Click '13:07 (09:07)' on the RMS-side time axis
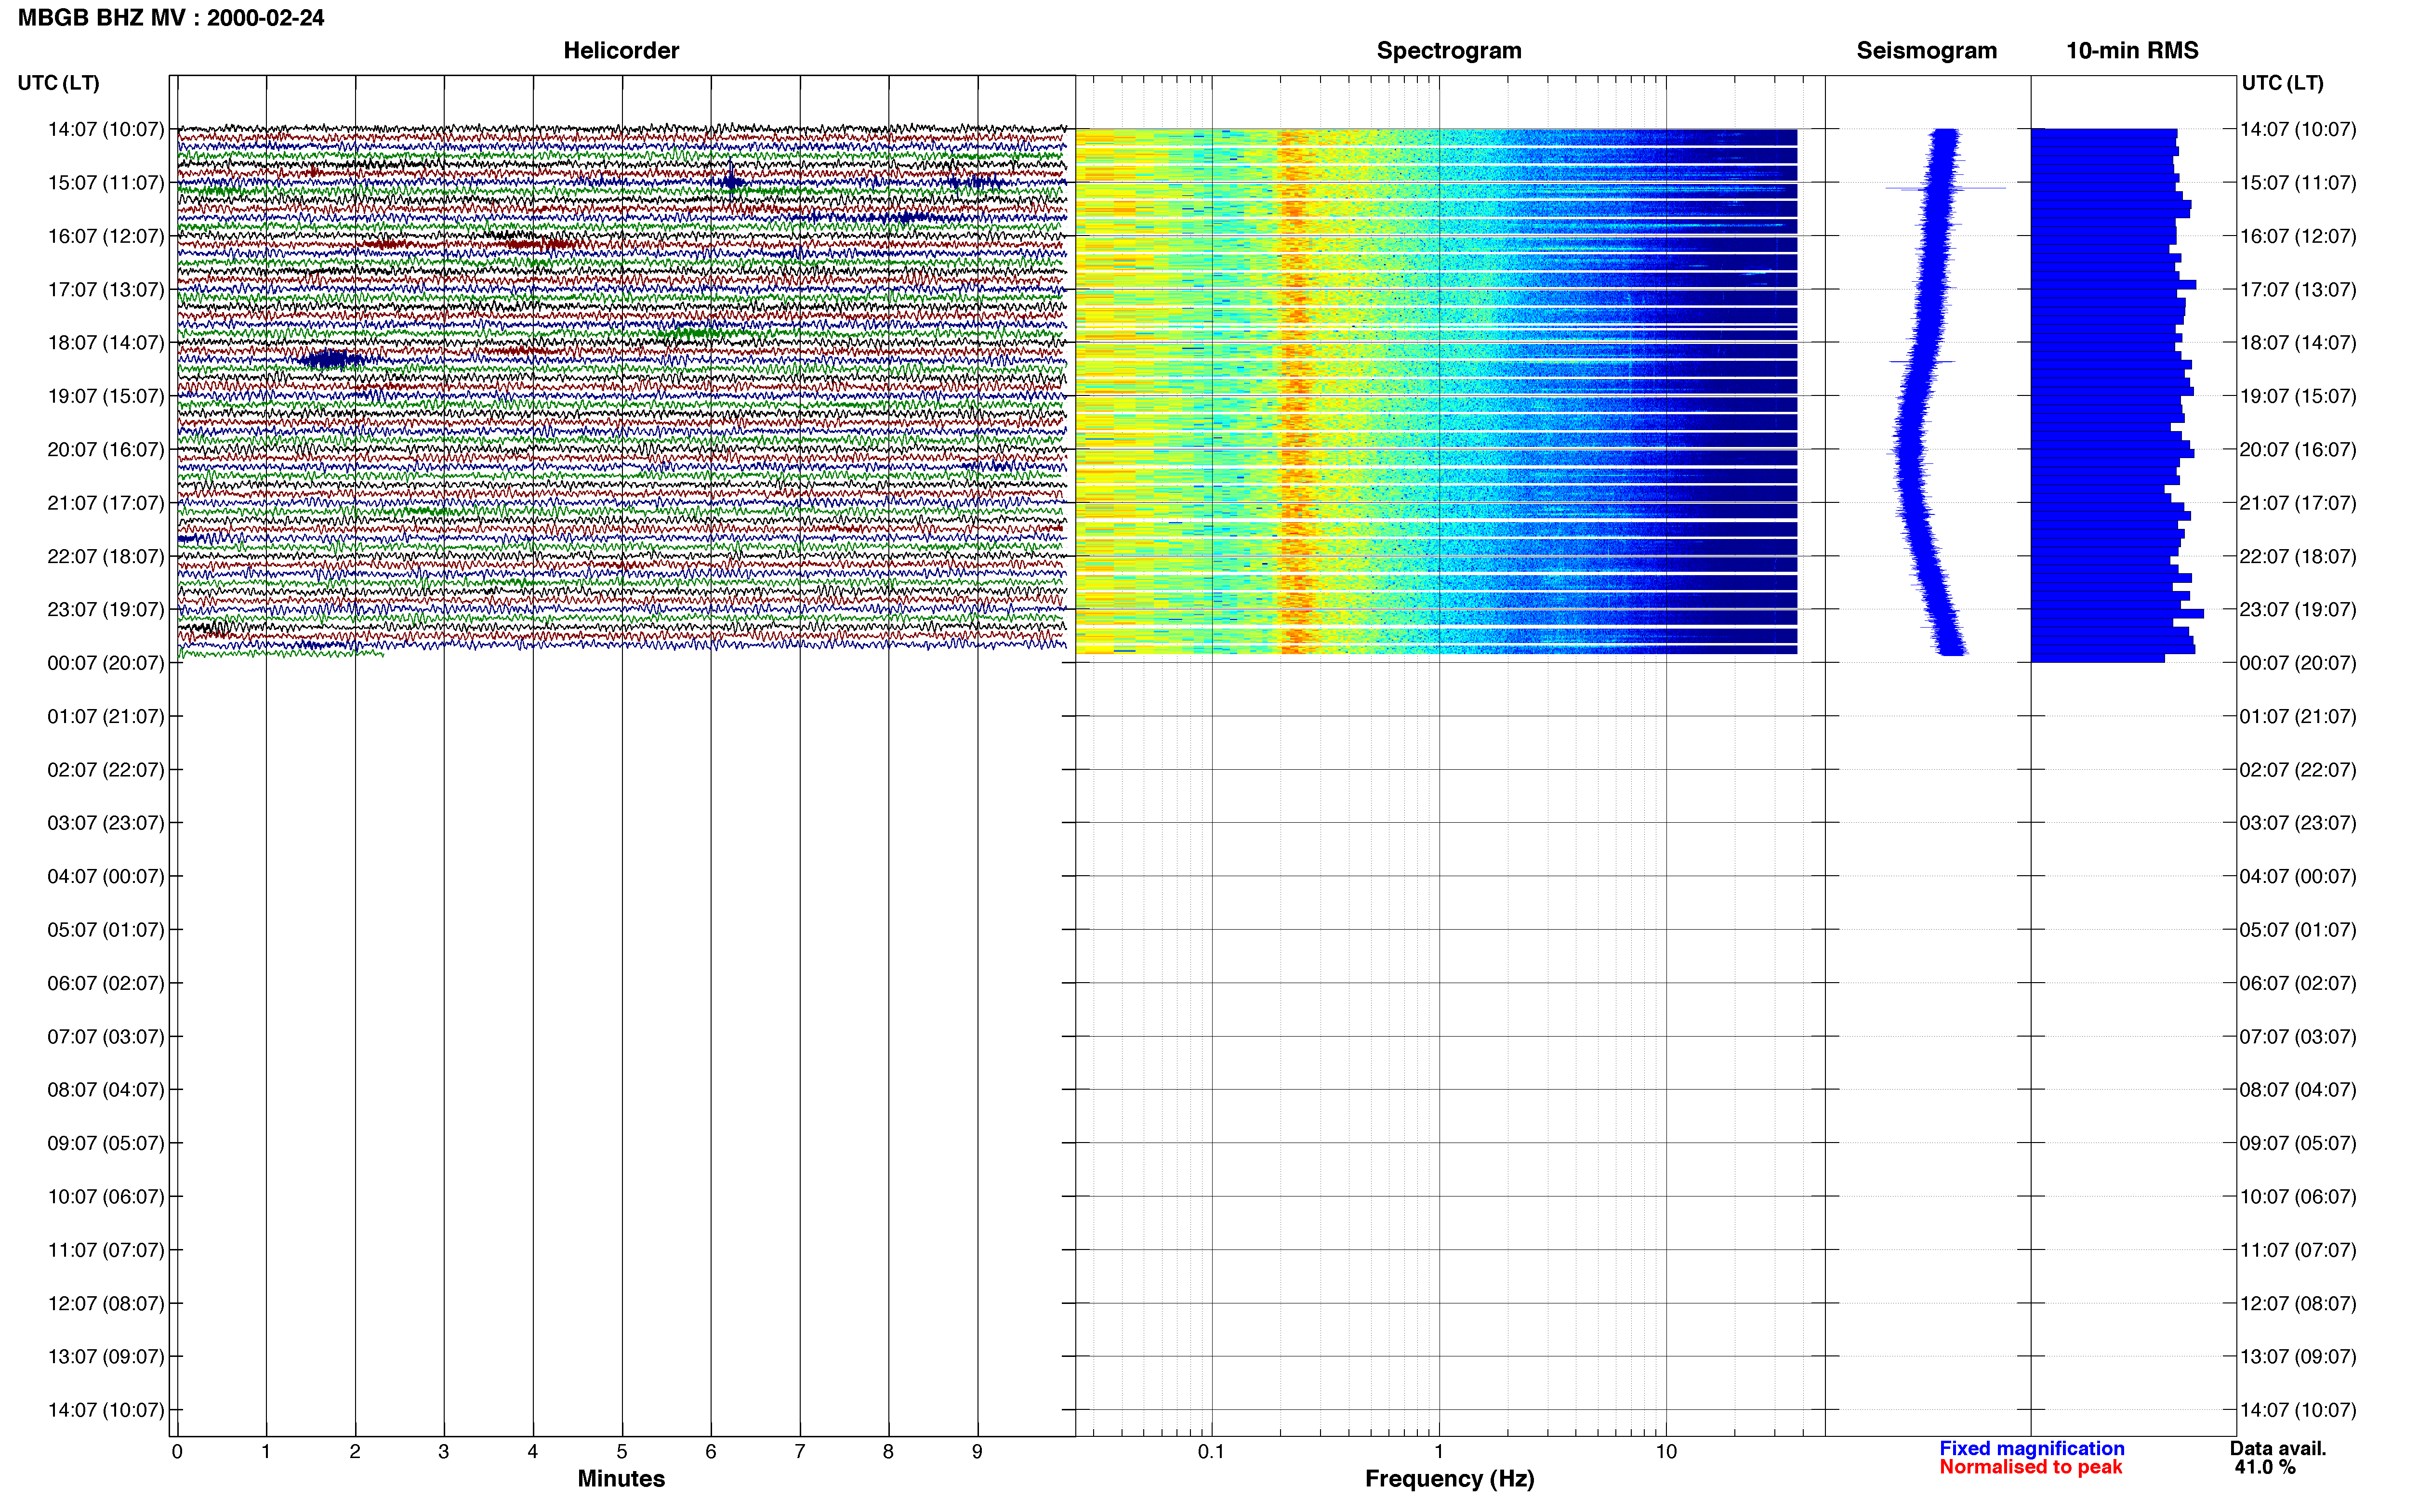 click(2298, 1357)
